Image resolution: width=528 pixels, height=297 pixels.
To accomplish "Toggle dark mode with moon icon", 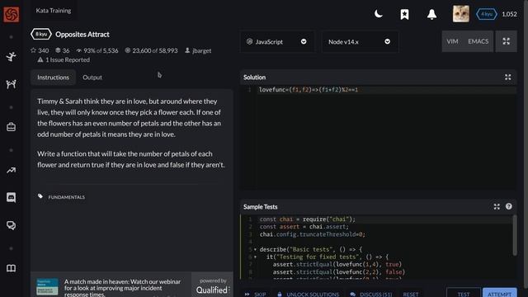I will click(379, 14).
